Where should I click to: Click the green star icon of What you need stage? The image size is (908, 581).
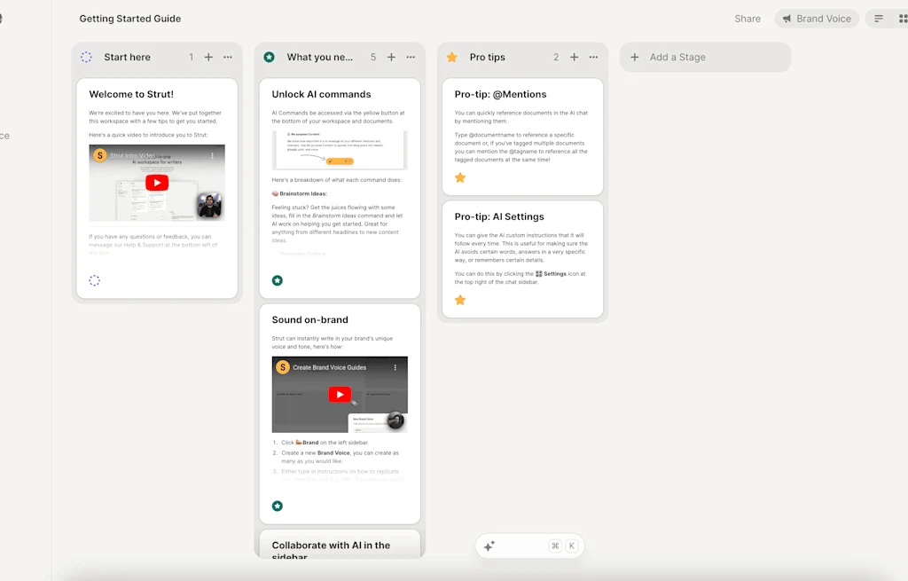[x=270, y=57]
